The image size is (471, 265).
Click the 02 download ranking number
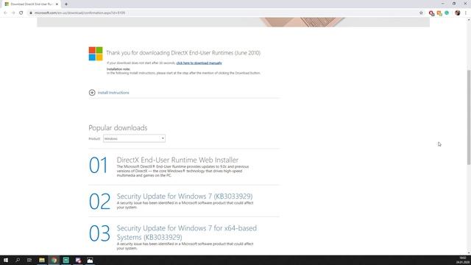click(100, 201)
